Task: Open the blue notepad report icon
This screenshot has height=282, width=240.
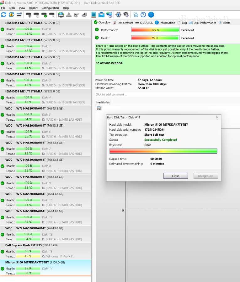Action: [93, 14]
